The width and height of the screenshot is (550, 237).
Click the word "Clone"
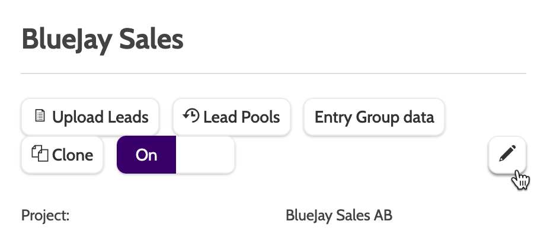coord(72,155)
